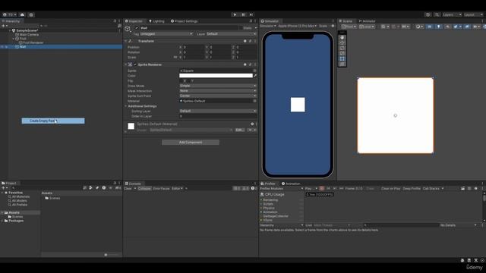The height and width of the screenshot is (273, 486).
Task: Open the Transform component help icon
Action: pyautogui.click(x=245, y=41)
